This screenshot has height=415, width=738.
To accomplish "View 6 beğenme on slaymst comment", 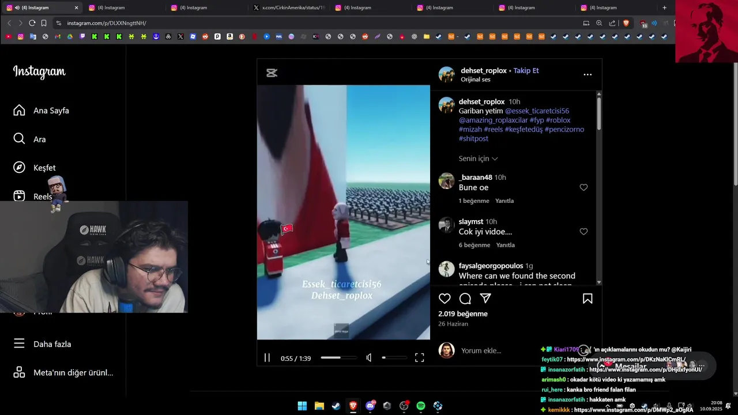I will 474,245.
